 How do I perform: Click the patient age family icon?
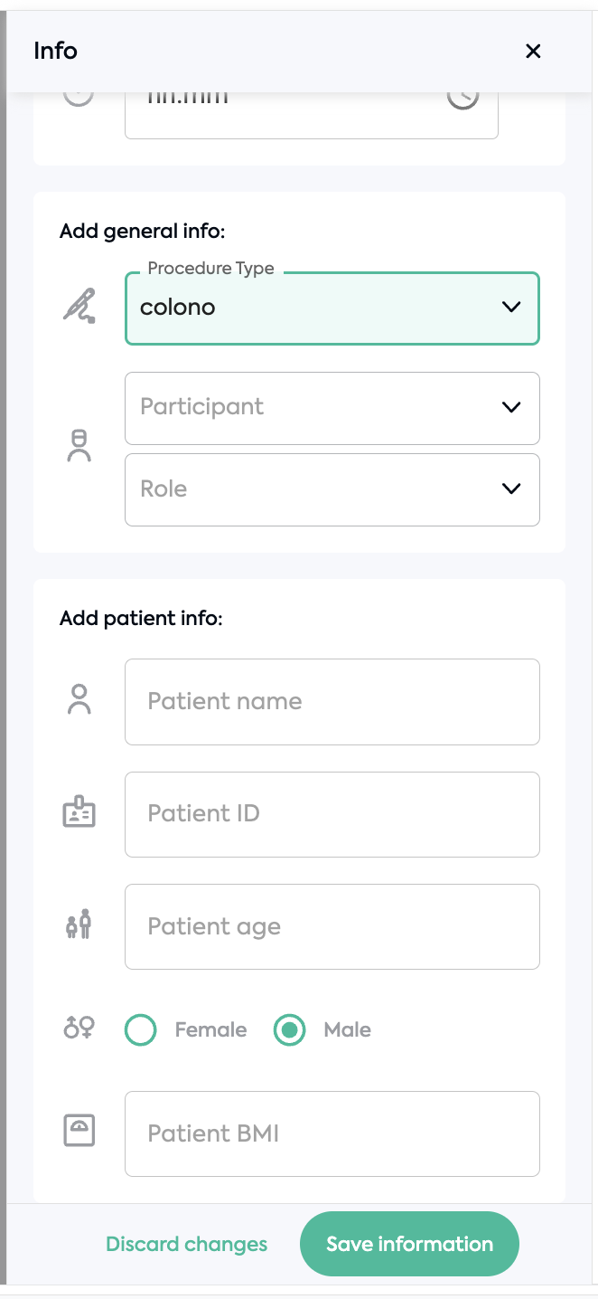tap(79, 924)
